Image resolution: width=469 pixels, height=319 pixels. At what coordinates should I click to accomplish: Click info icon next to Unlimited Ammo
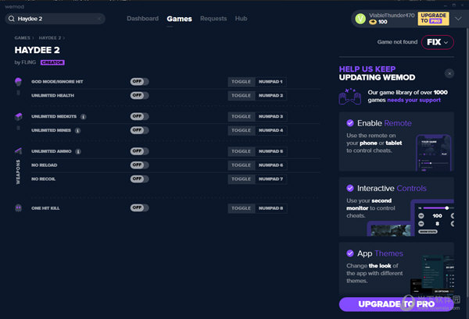(78, 151)
